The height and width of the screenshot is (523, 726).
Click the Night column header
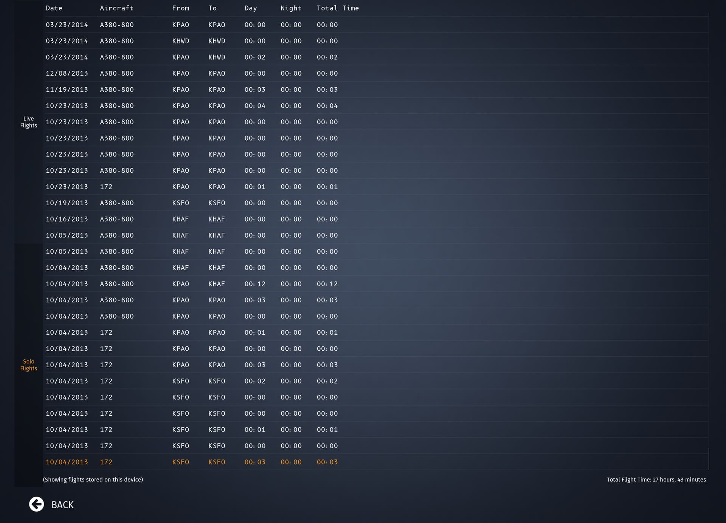pos(291,8)
